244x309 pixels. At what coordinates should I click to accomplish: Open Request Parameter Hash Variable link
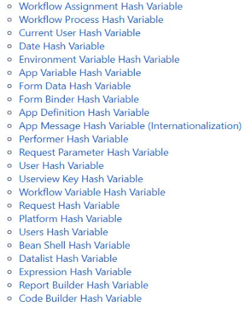[94, 153]
